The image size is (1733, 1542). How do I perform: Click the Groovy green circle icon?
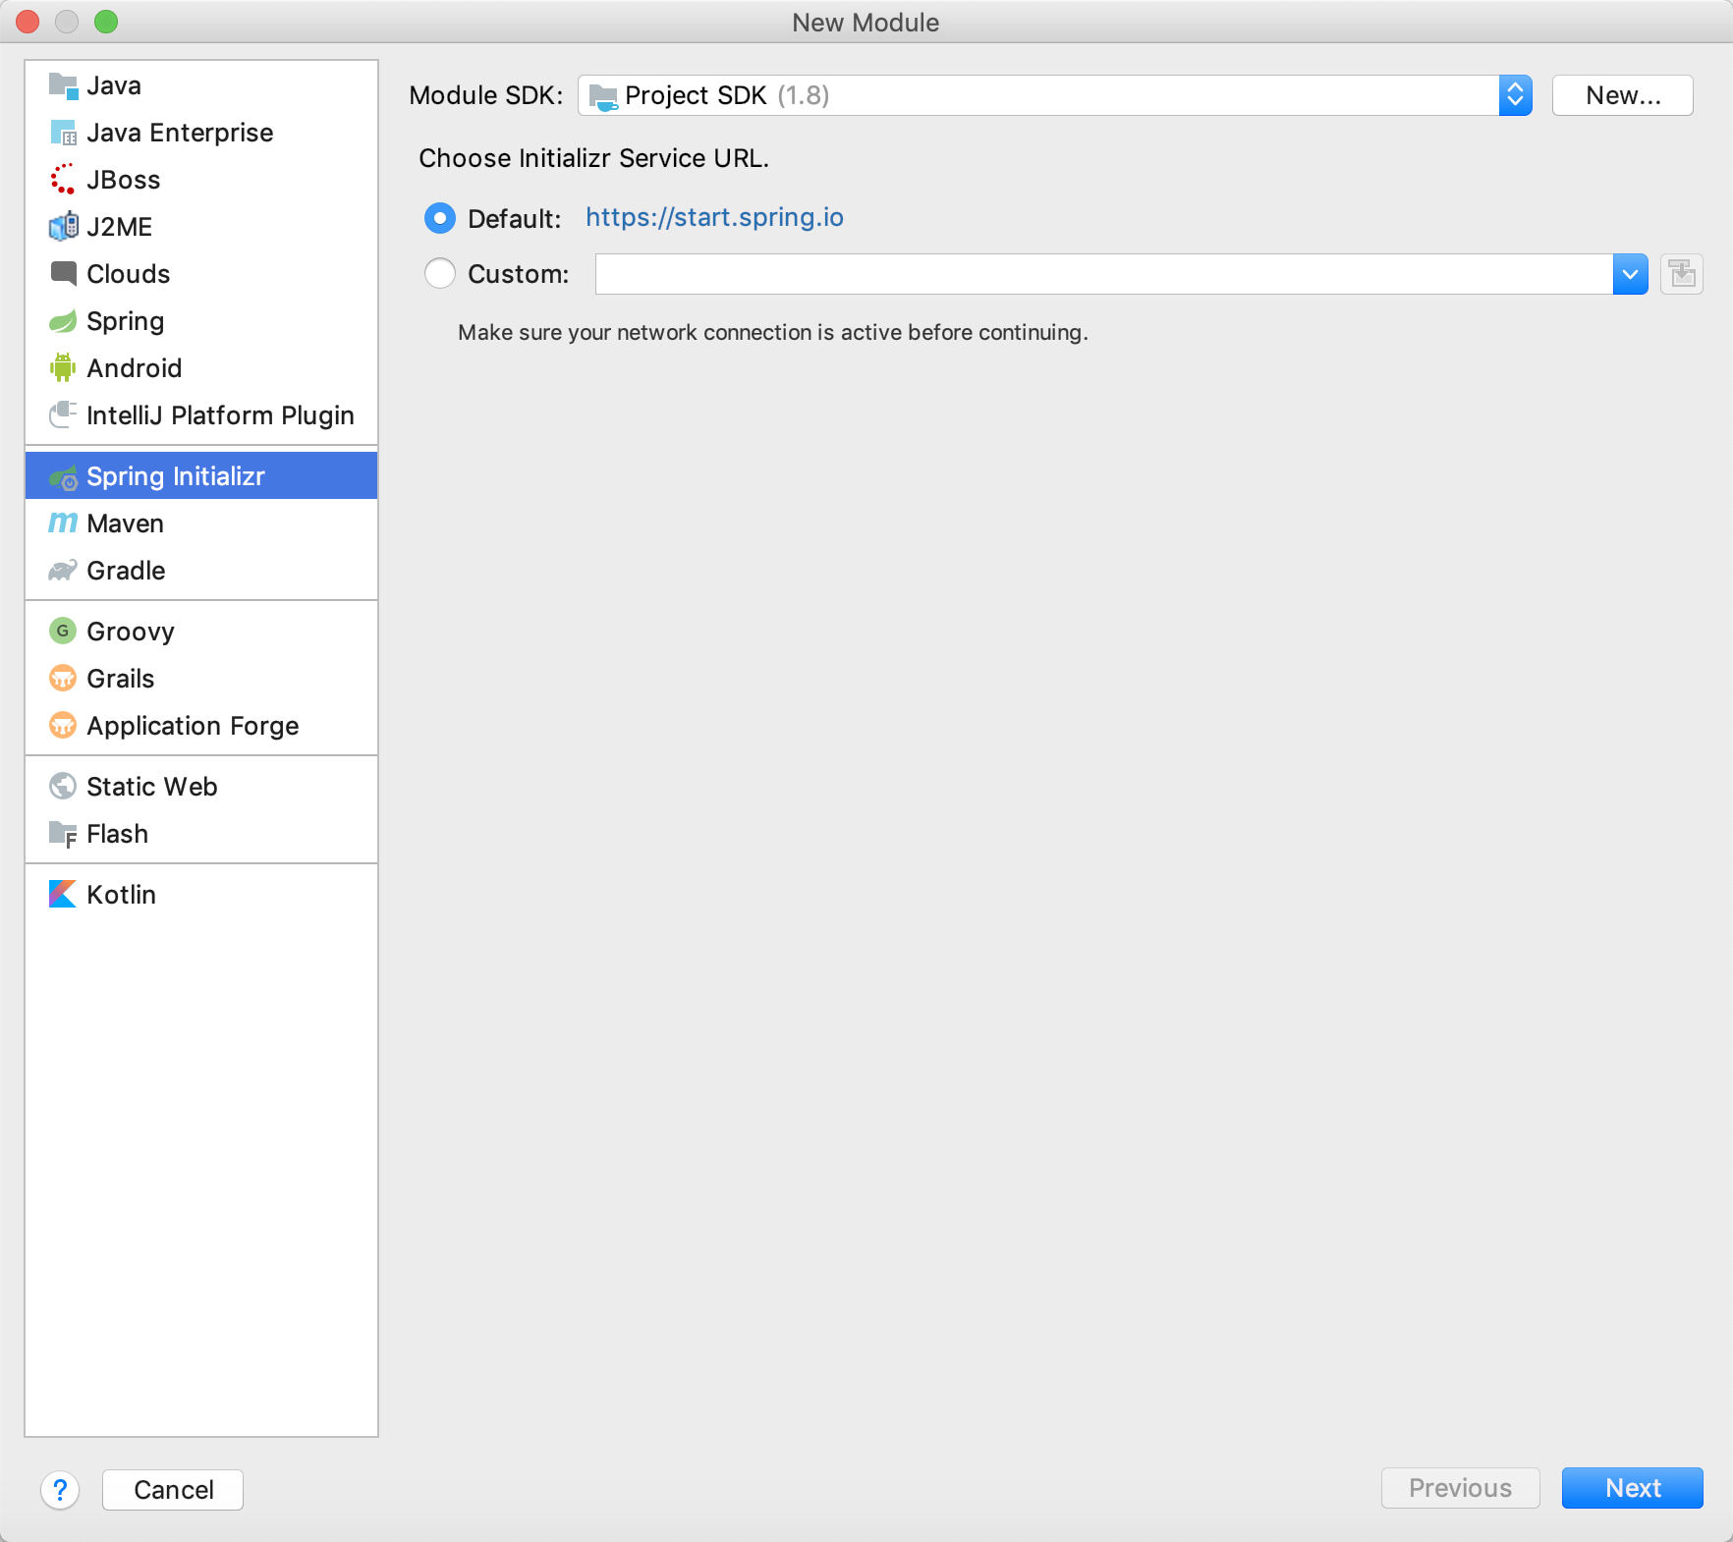point(63,632)
